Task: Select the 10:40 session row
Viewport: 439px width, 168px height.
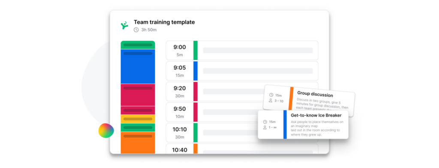Action: [242, 149]
